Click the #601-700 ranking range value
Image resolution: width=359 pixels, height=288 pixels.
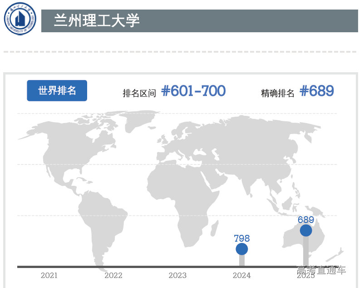(x=193, y=91)
